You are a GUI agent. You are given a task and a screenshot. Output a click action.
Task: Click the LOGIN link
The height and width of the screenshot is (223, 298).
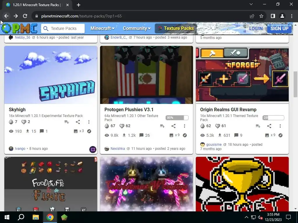pos(256,29)
